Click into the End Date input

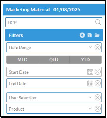click(x=47, y=83)
